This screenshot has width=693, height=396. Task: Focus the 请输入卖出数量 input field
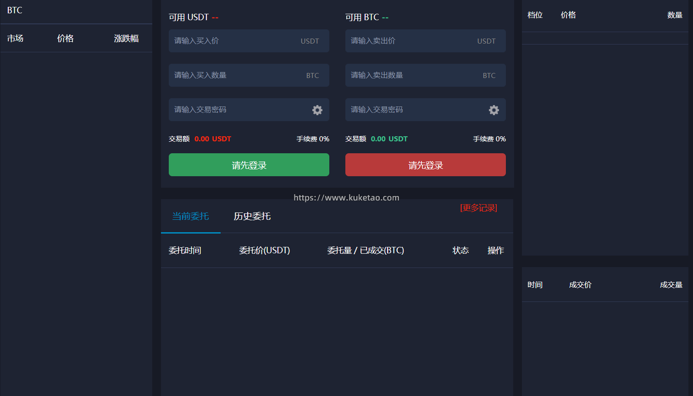[426, 75]
